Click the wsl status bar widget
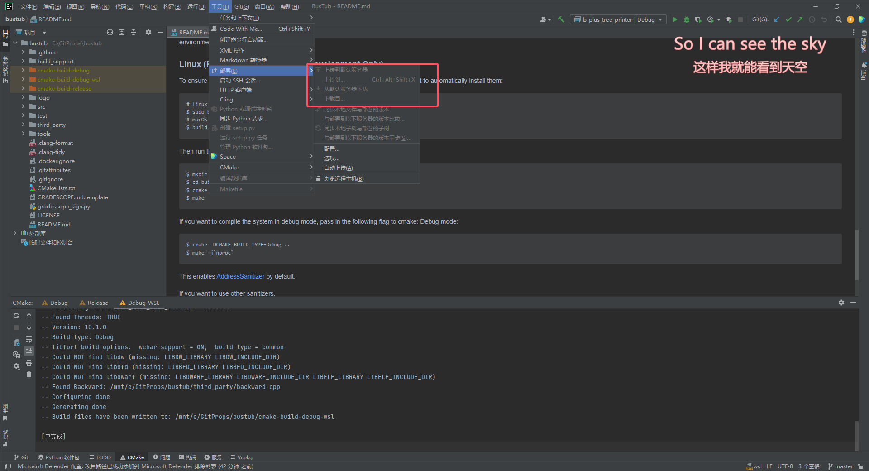 [x=754, y=466]
